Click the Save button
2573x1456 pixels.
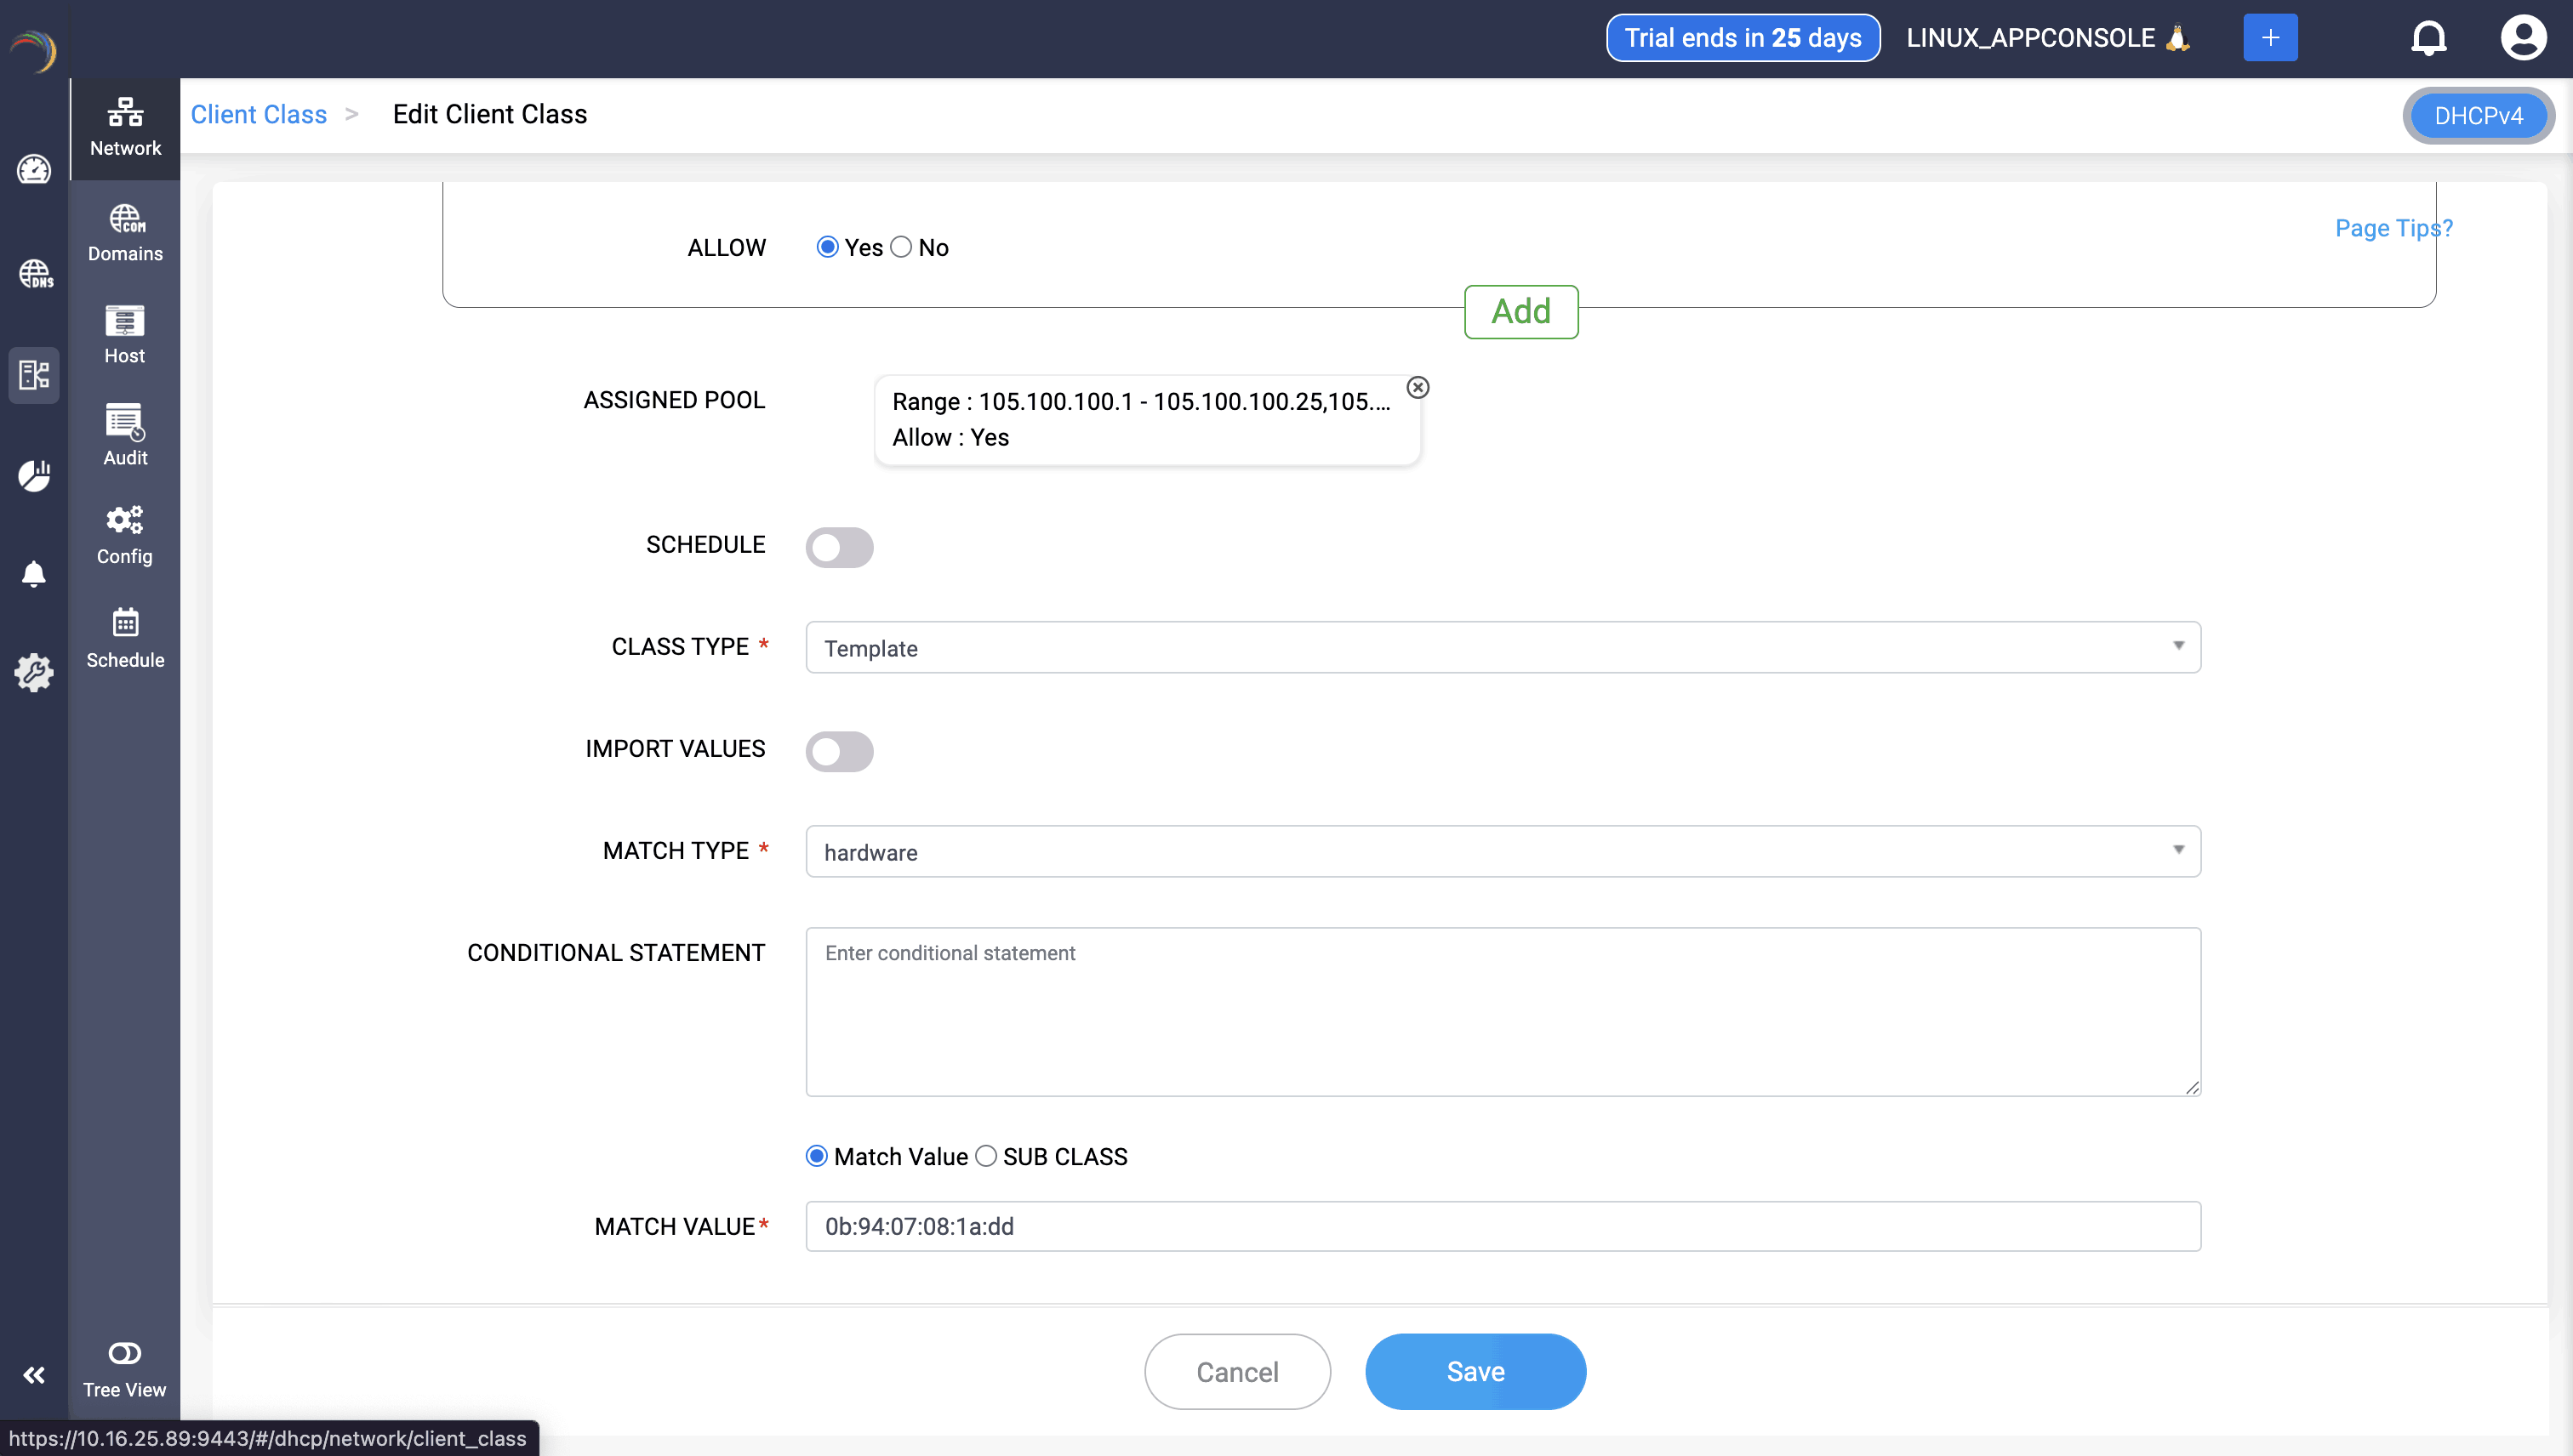1475,1371
